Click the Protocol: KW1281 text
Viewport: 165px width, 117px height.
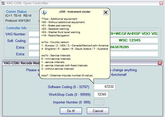[18, 21]
